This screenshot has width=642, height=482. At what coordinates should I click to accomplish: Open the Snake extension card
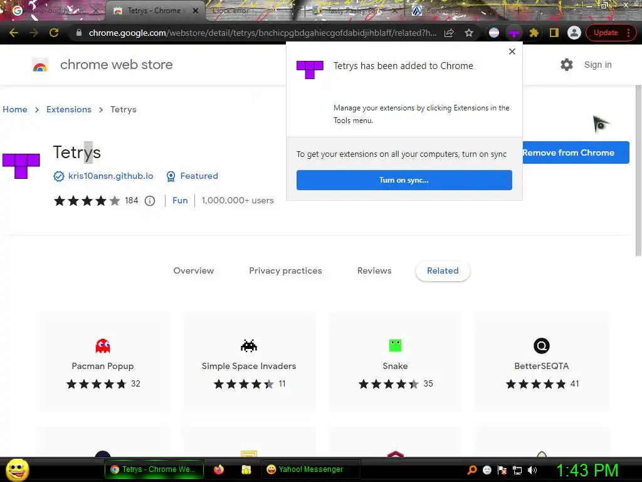[395, 361]
